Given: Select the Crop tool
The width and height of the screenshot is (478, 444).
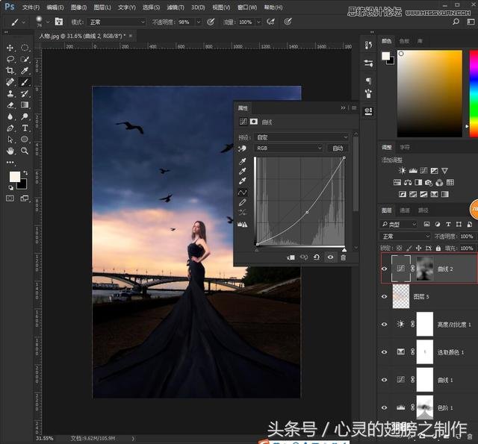Looking at the screenshot, I should (10, 70).
